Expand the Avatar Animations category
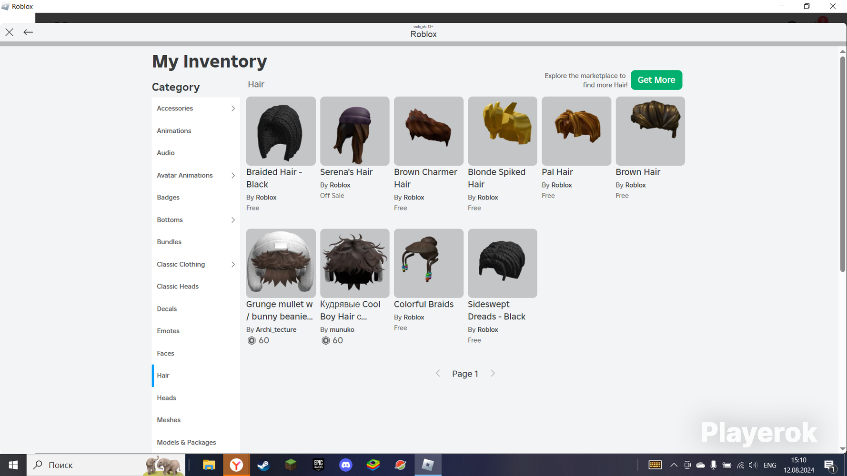The width and height of the screenshot is (847, 476). (233, 176)
